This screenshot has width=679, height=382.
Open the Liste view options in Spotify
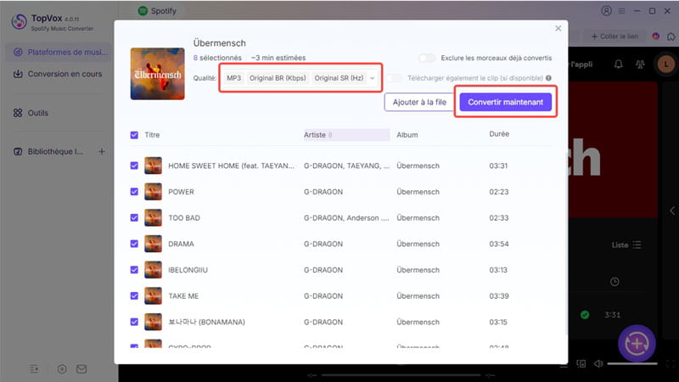point(626,244)
